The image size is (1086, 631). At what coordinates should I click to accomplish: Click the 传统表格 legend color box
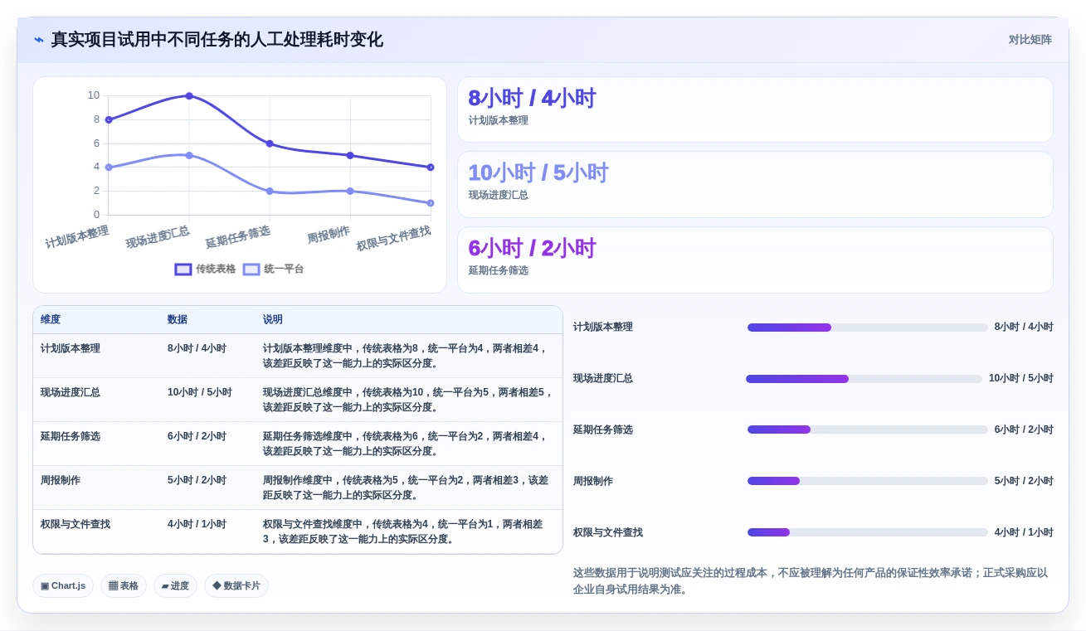click(183, 269)
